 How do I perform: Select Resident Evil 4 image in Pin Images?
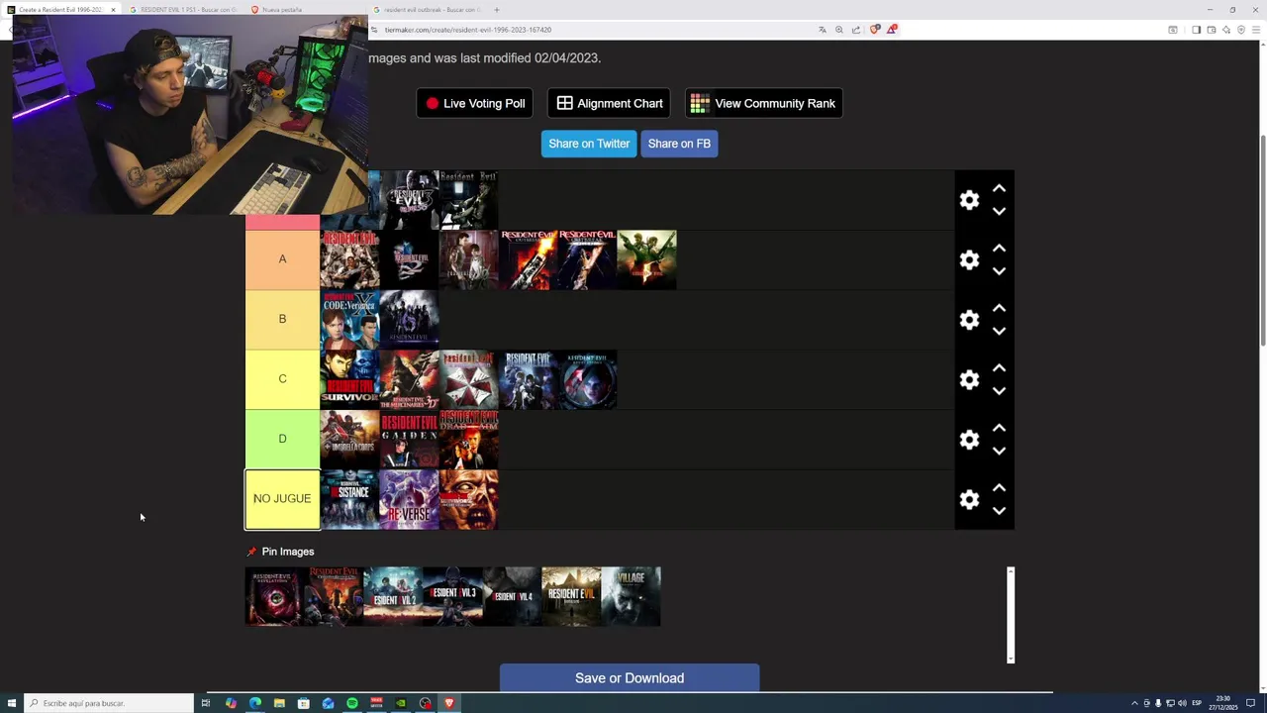(x=512, y=596)
